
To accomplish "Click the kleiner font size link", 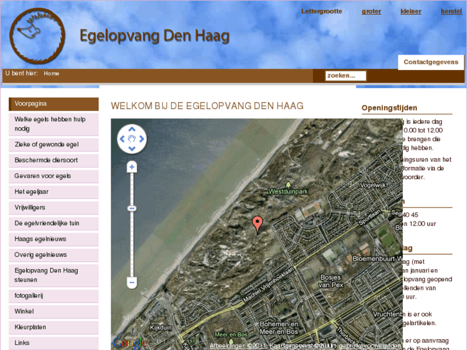I will 410,12.
